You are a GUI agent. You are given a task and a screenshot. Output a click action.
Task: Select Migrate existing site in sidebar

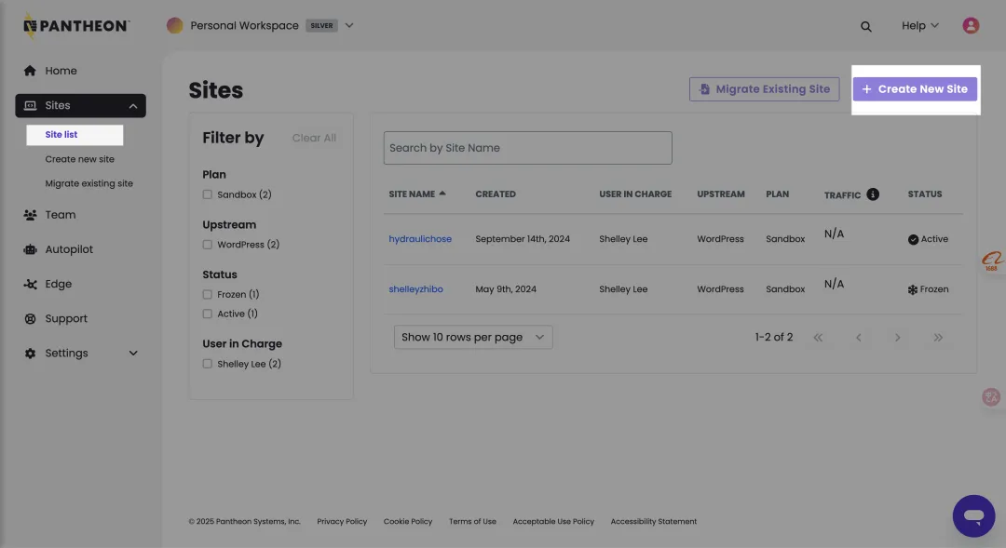click(x=88, y=183)
